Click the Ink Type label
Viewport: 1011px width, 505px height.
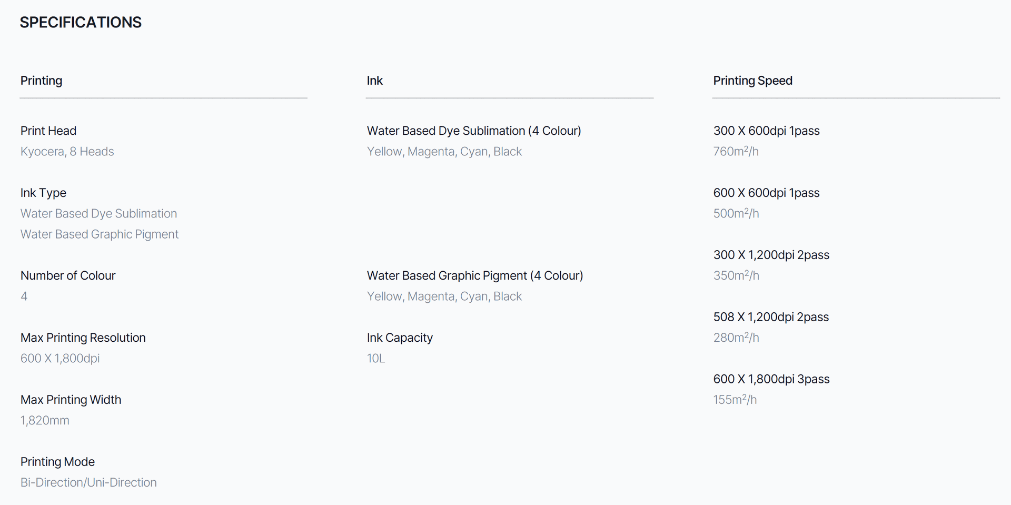(x=43, y=193)
